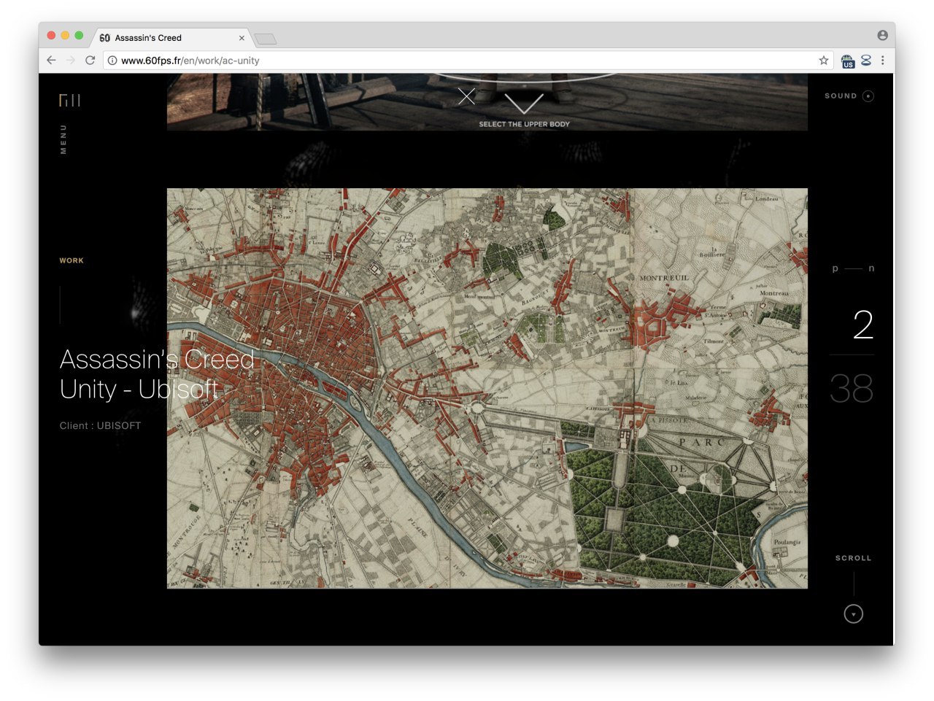Open the vertical MENU link
The height and width of the screenshot is (701, 934).
tap(63, 139)
